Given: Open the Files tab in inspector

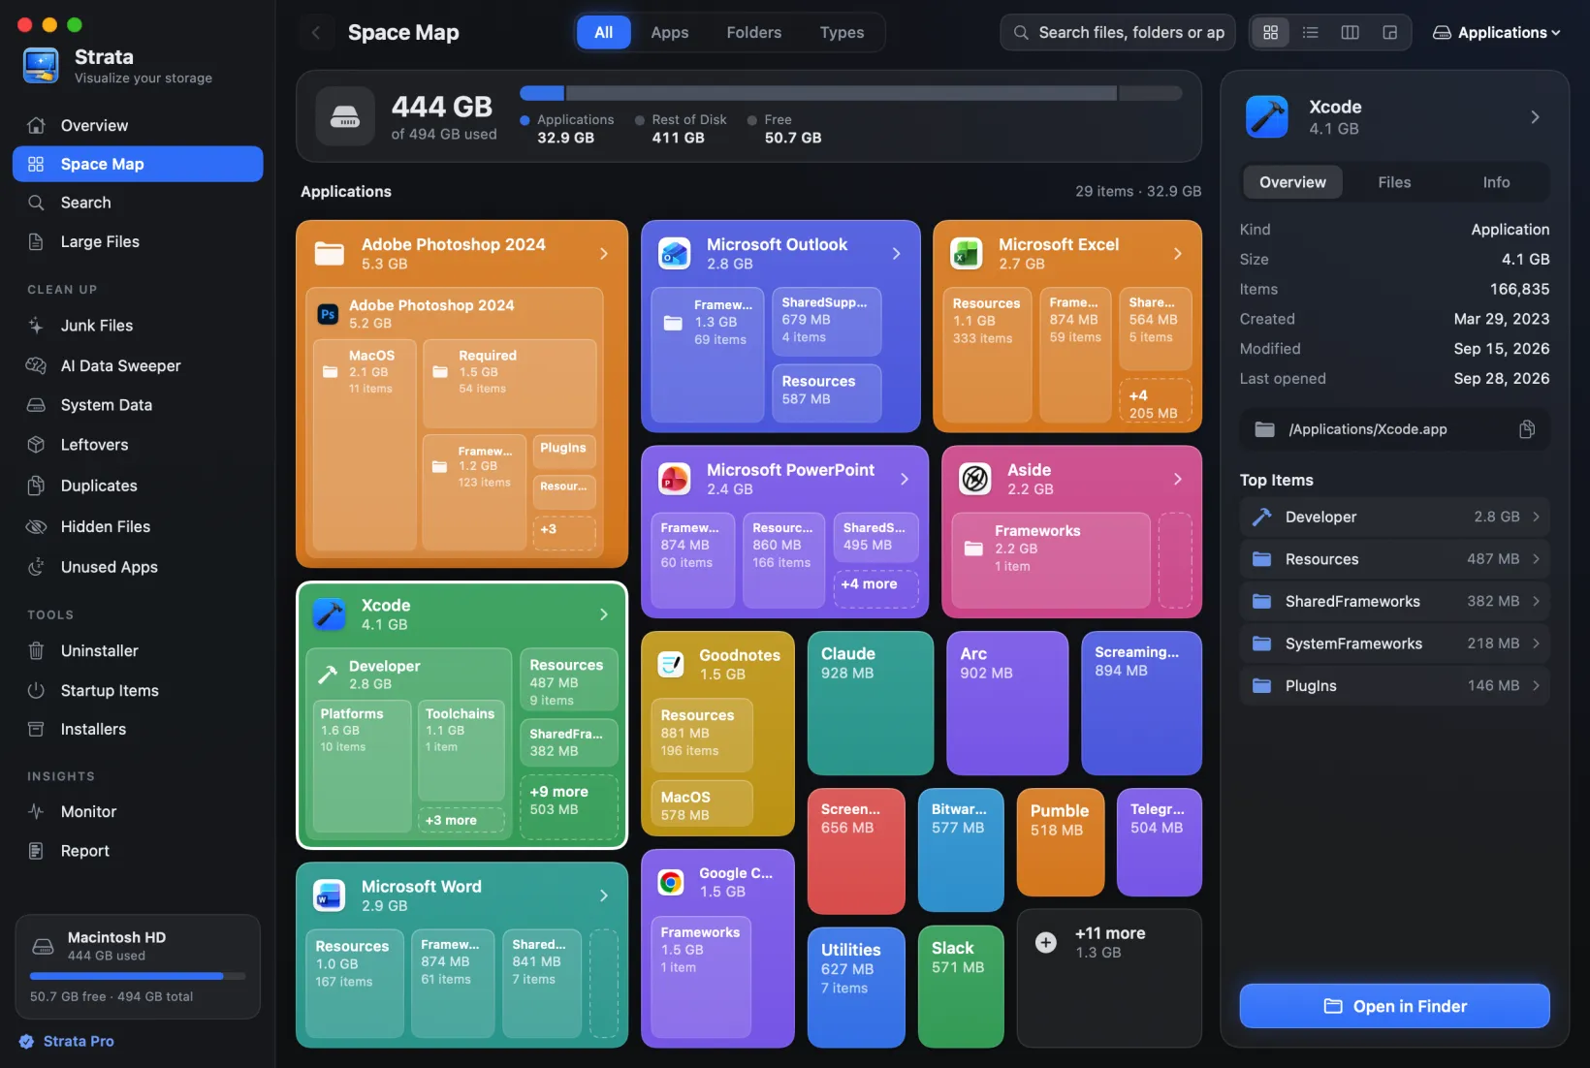Looking at the screenshot, I should click(x=1394, y=182).
